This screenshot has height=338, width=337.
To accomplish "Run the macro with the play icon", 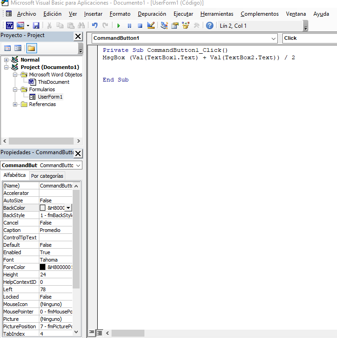I will coord(119,26).
